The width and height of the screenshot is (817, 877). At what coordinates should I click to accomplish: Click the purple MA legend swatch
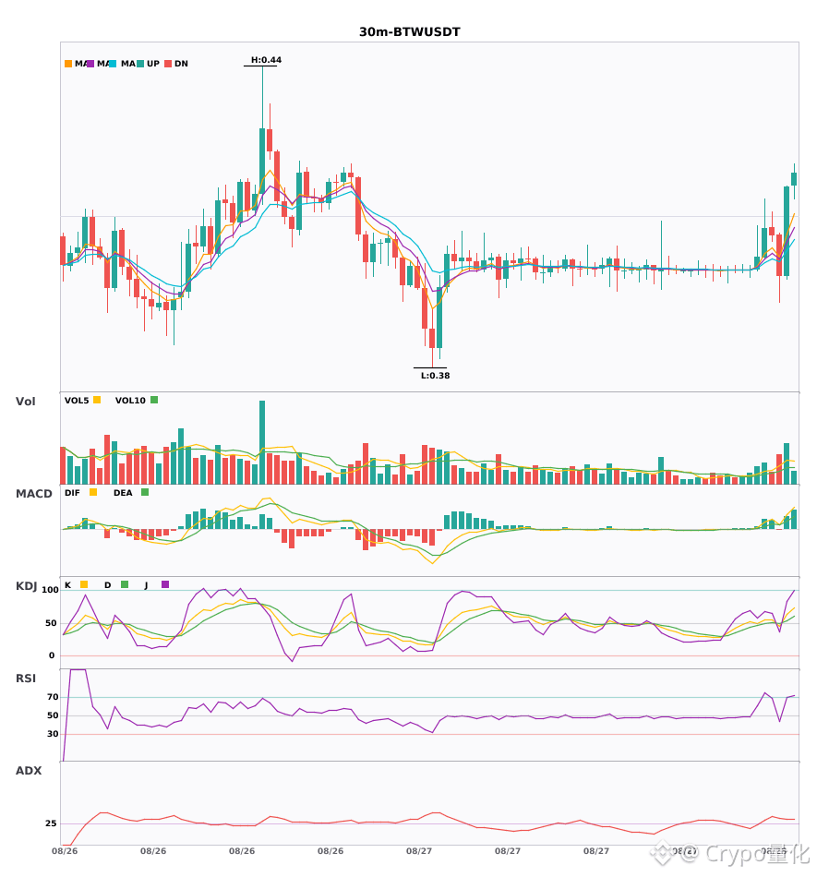click(x=90, y=64)
